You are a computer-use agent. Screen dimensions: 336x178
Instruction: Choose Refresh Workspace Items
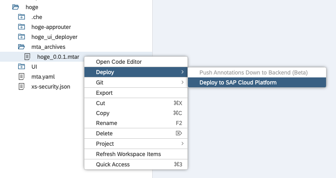point(128,154)
